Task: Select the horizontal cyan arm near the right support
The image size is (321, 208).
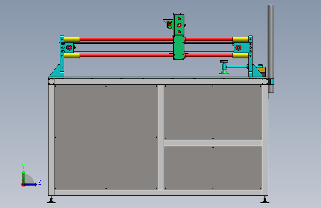Action: (x=237, y=67)
